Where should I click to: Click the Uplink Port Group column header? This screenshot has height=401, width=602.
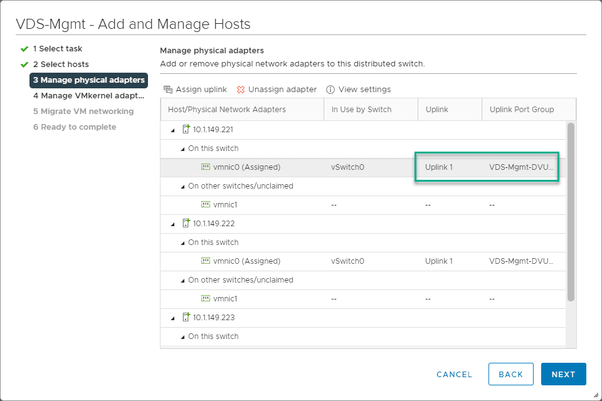521,110
